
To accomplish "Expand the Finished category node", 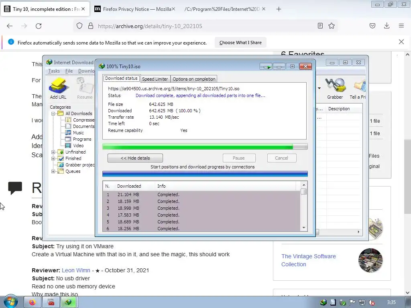I will click(53, 158).
